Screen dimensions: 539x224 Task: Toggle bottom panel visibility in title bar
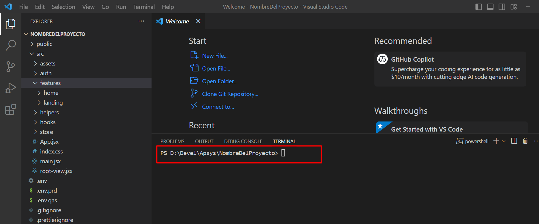click(x=490, y=7)
